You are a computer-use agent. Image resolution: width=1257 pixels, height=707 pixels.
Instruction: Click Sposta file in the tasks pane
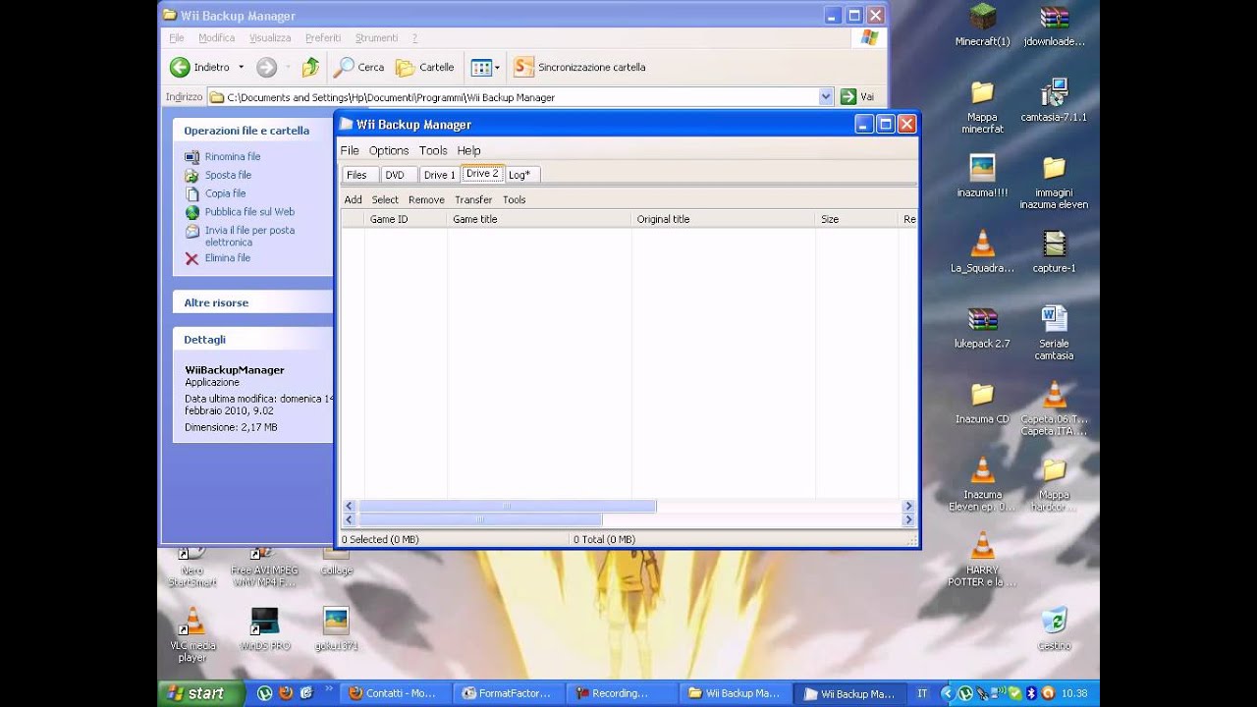[228, 175]
